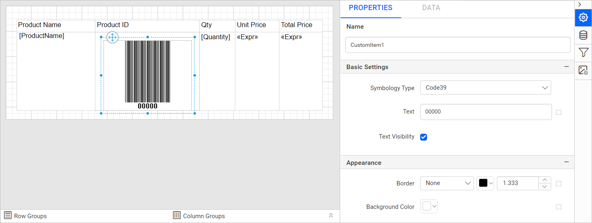Open the Properties gear icon in sidebar
This screenshot has width=592, height=223.
[x=583, y=18]
